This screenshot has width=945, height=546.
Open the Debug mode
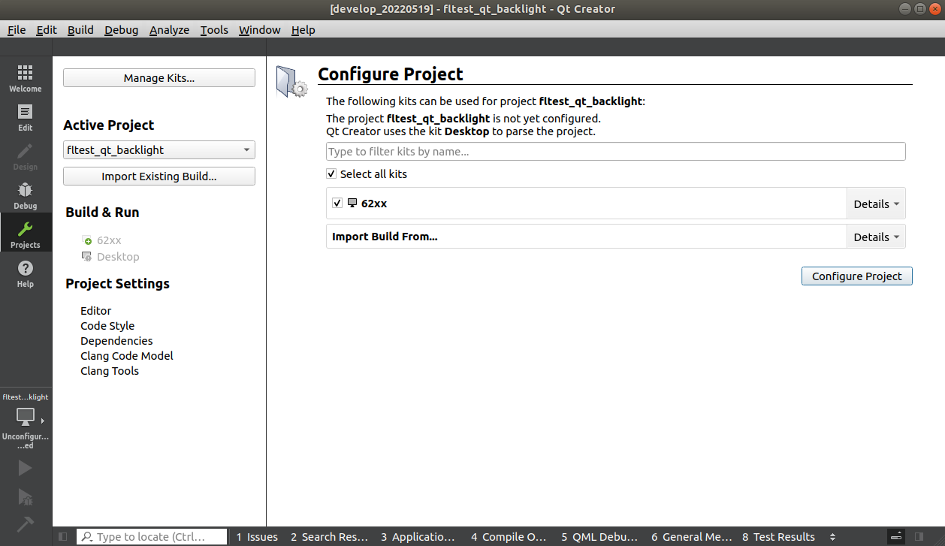[26, 195]
